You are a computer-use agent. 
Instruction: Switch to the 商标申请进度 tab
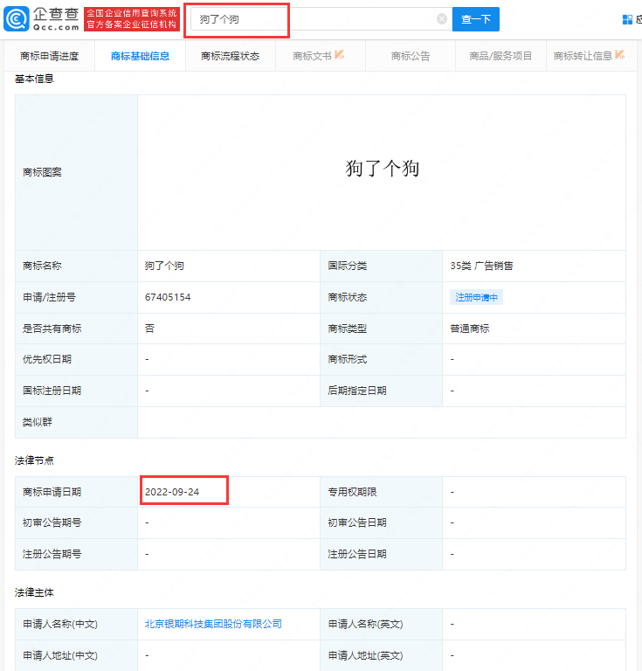click(x=49, y=56)
